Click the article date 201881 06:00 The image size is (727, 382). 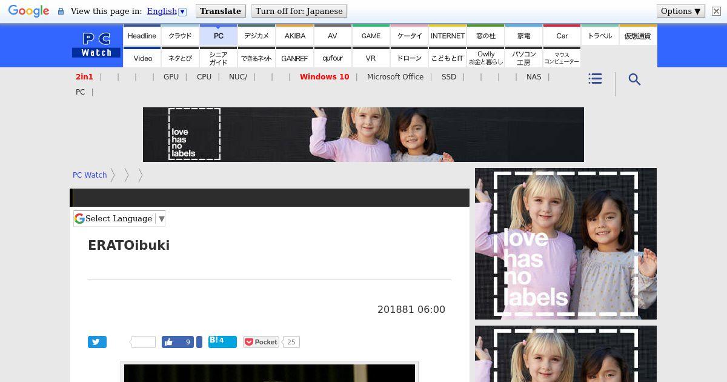pos(411,309)
